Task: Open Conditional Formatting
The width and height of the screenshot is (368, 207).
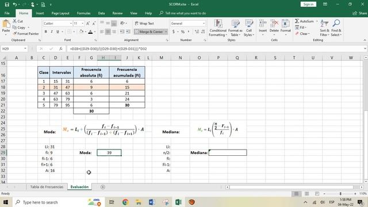Action: 218,28
